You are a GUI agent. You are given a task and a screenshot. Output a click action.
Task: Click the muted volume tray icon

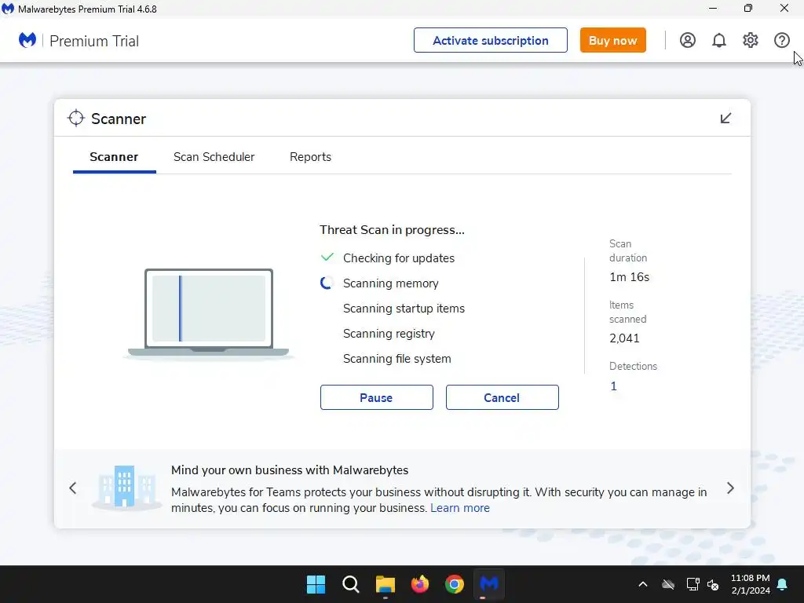click(713, 584)
